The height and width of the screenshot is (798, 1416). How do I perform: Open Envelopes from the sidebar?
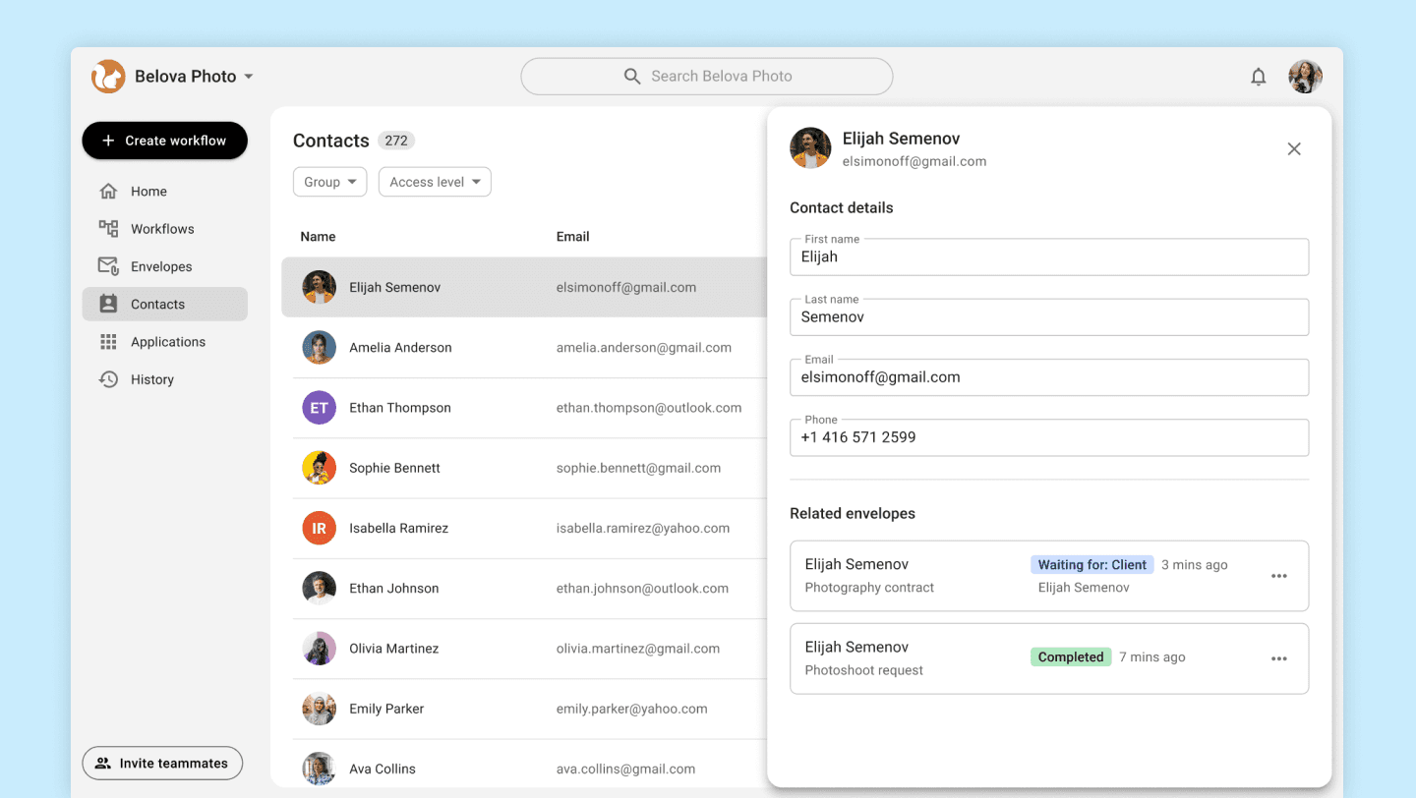[x=165, y=266]
